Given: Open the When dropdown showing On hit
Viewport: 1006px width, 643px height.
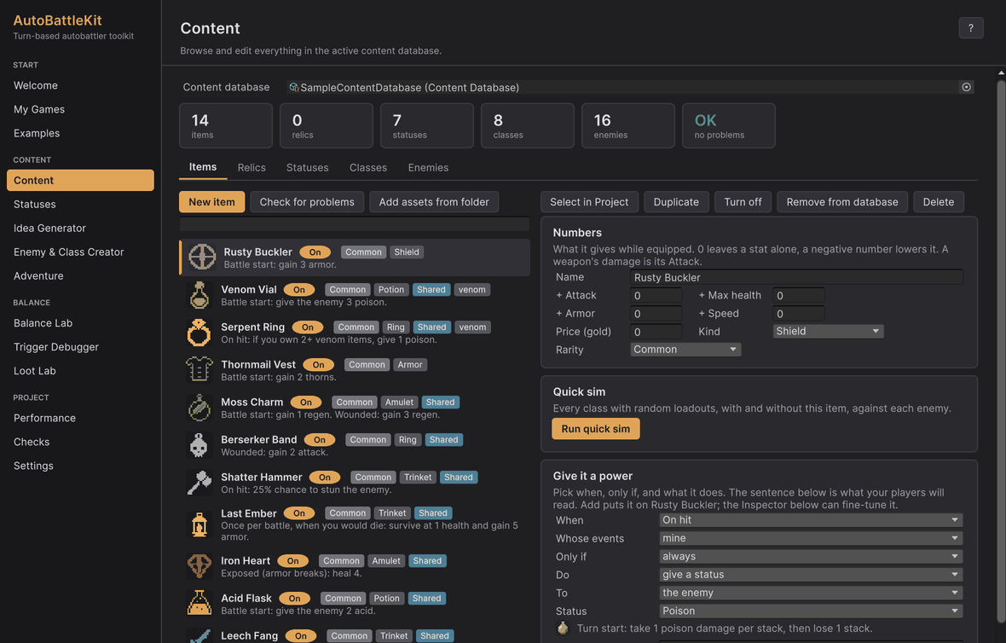Looking at the screenshot, I should click(x=810, y=520).
